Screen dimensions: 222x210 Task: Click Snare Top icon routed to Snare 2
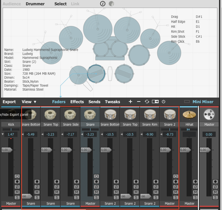coord(130,115)
